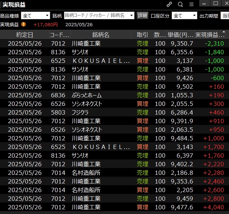Click code 5803 cell
The width and height of the screenshot is (229, 214).
click(58, 112)
